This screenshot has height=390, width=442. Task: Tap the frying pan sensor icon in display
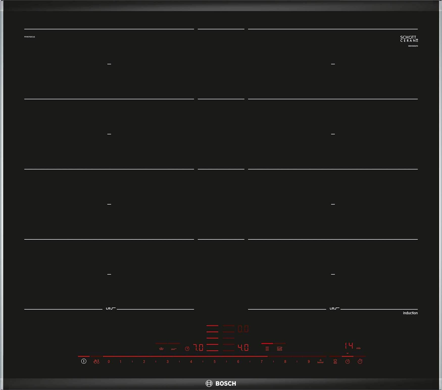(x=174, y=349)
